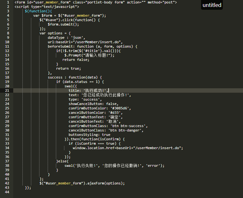Click the 'btn btn-success' class string

pos(128,126)
